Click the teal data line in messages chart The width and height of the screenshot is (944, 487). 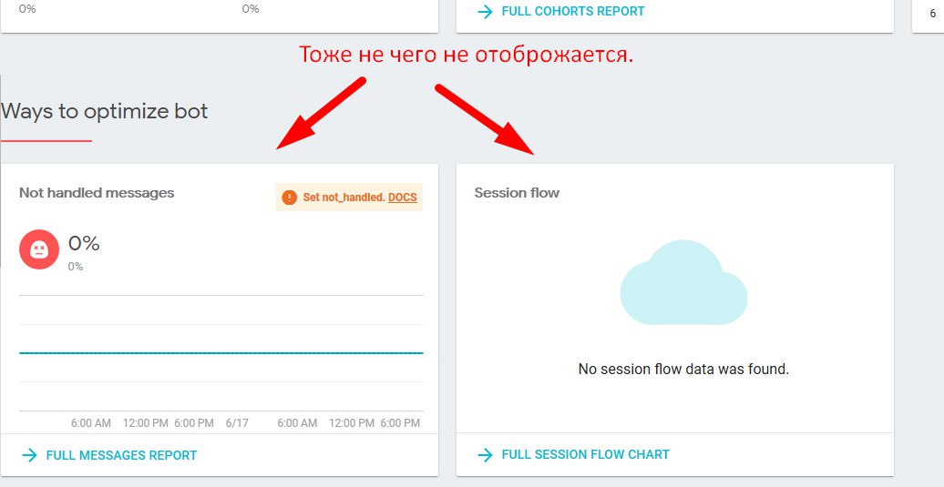(221, 353)
